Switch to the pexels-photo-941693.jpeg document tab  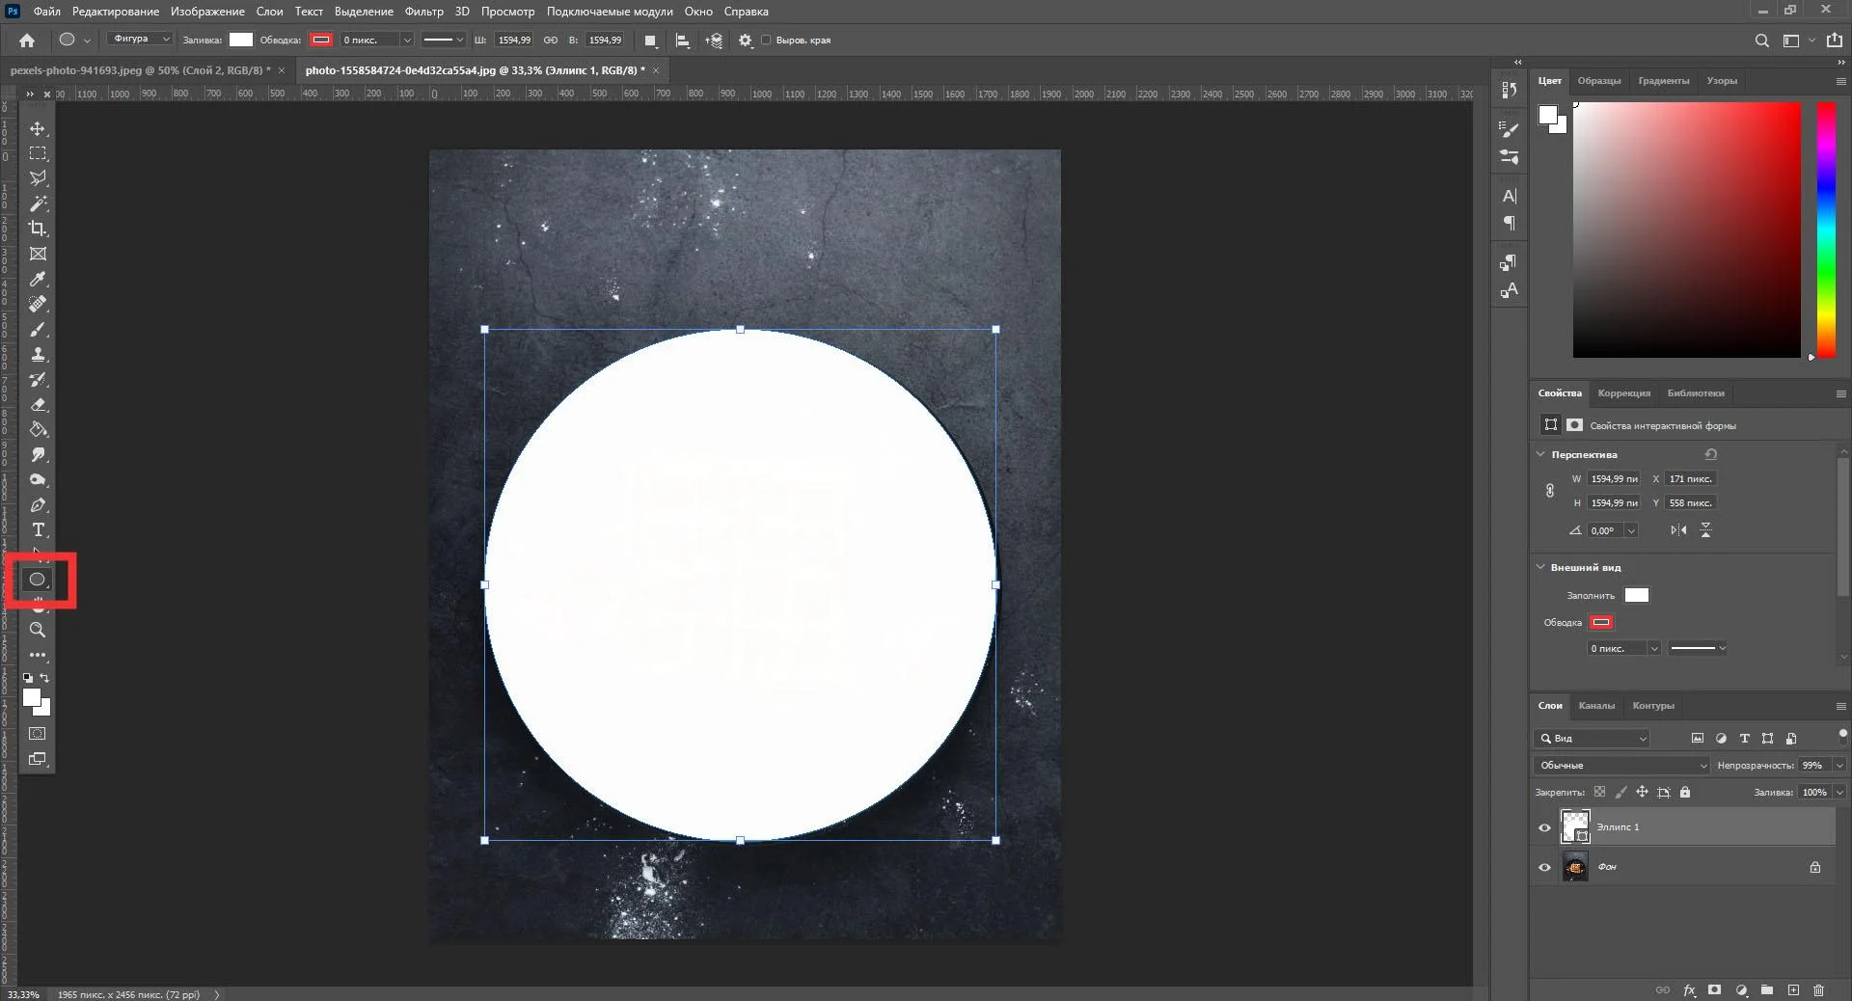point(140,70)
